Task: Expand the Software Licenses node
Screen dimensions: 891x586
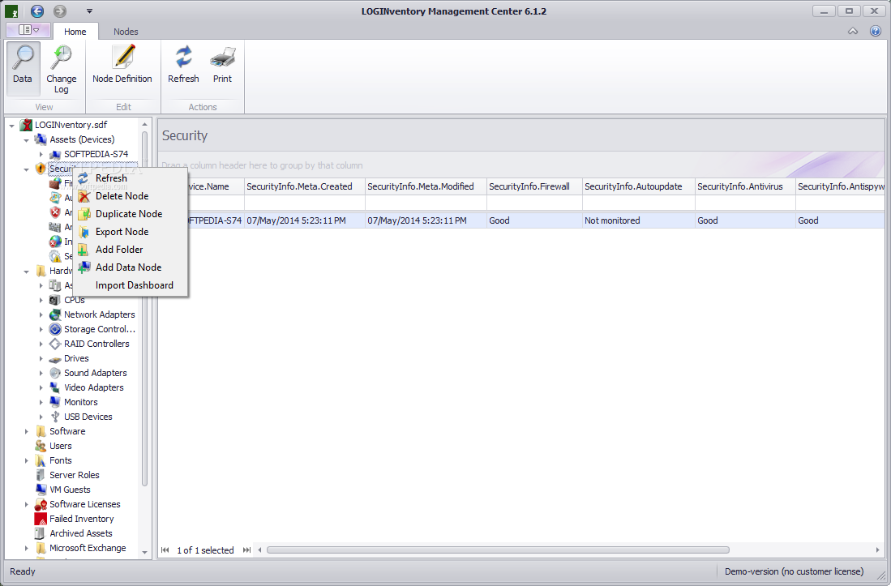Action: [26, 504]
